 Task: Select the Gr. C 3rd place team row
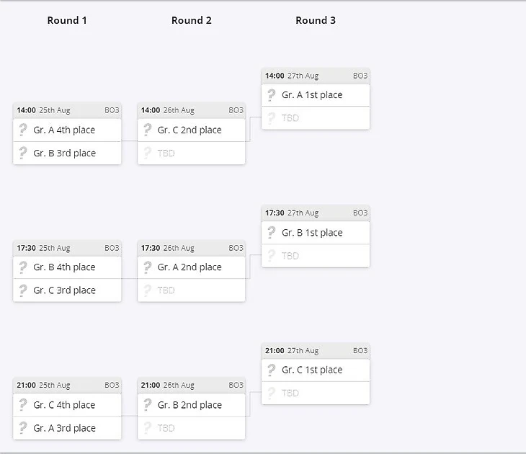pyautogui.click(x=67, y=290)
